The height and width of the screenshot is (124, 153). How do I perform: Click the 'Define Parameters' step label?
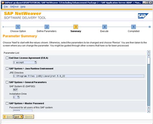coord(46,31)
